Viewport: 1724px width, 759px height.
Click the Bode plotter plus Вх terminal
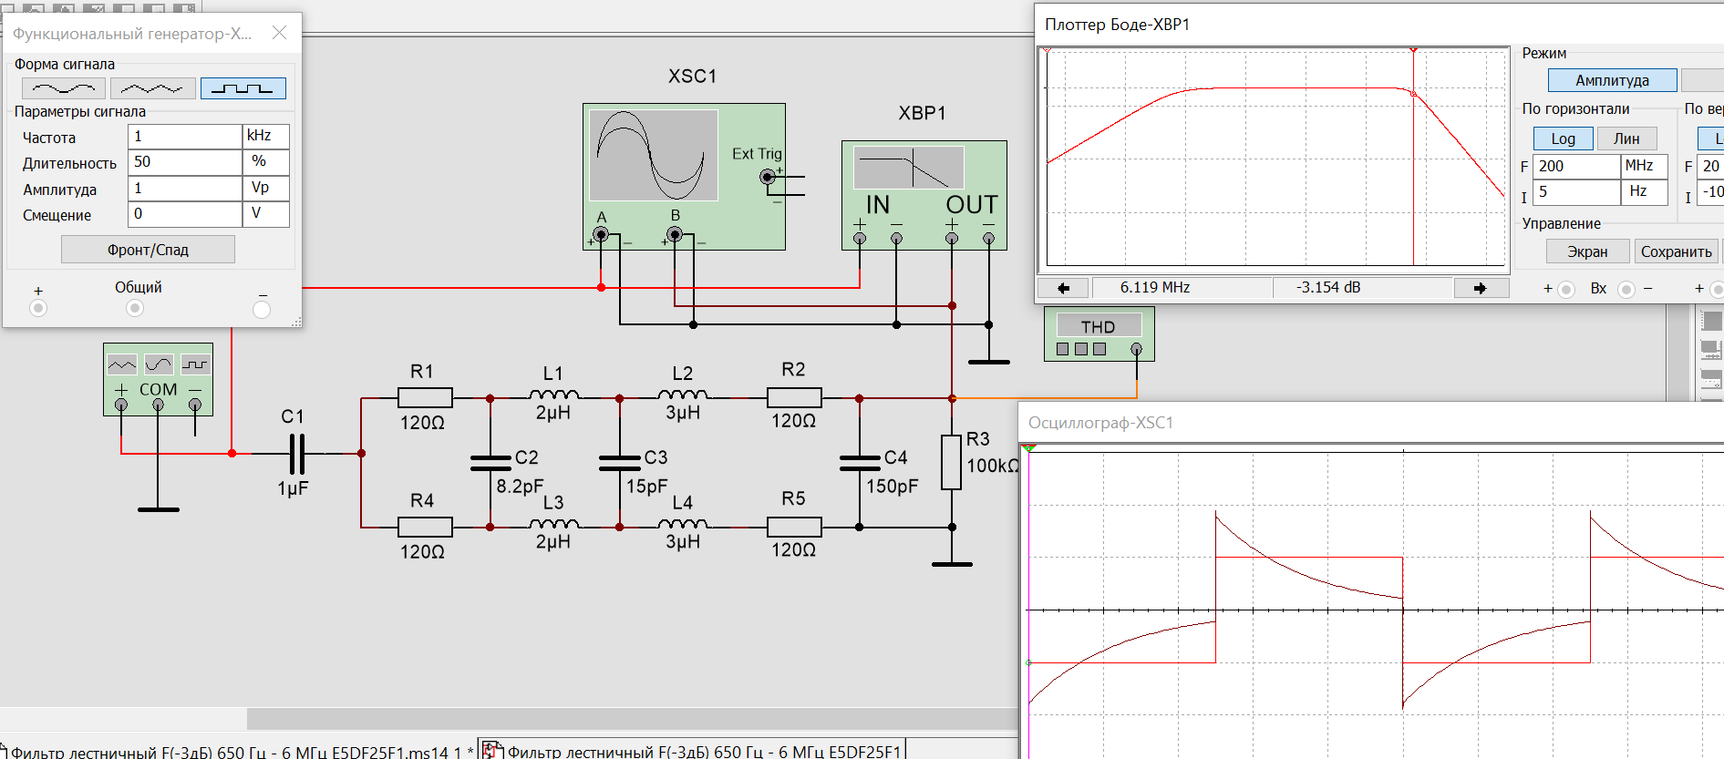click(x=1566, y=290)
